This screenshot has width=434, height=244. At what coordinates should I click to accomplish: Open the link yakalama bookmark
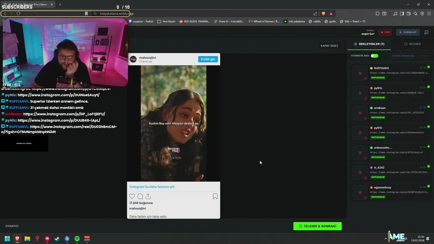294,21
